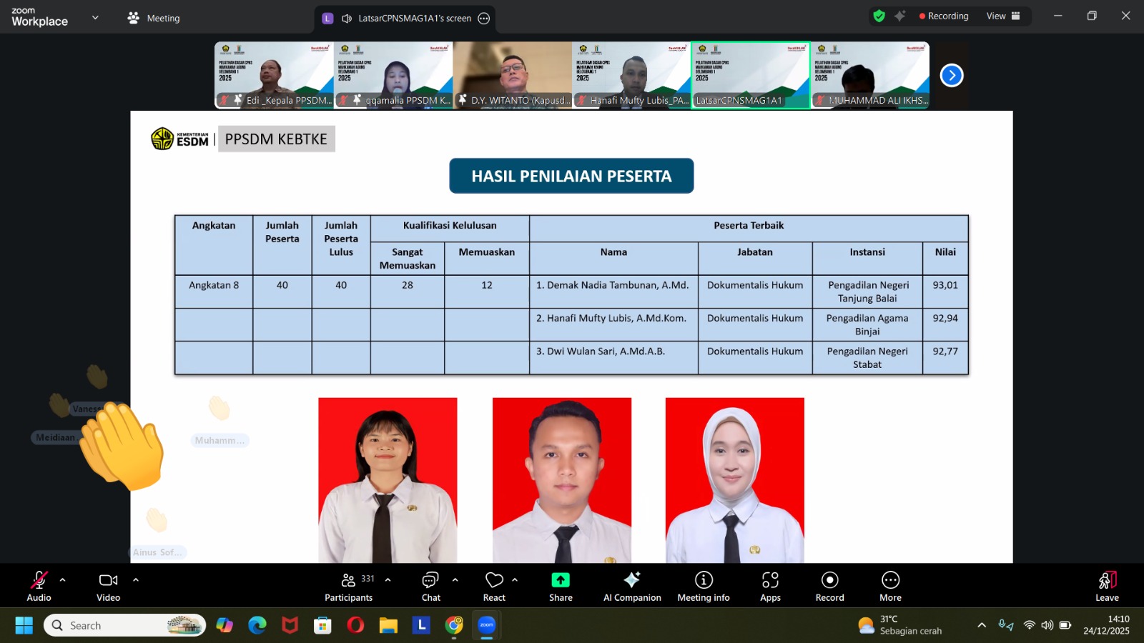
Task: Stop your camera with the Video toggle
Action: [108, 586]
